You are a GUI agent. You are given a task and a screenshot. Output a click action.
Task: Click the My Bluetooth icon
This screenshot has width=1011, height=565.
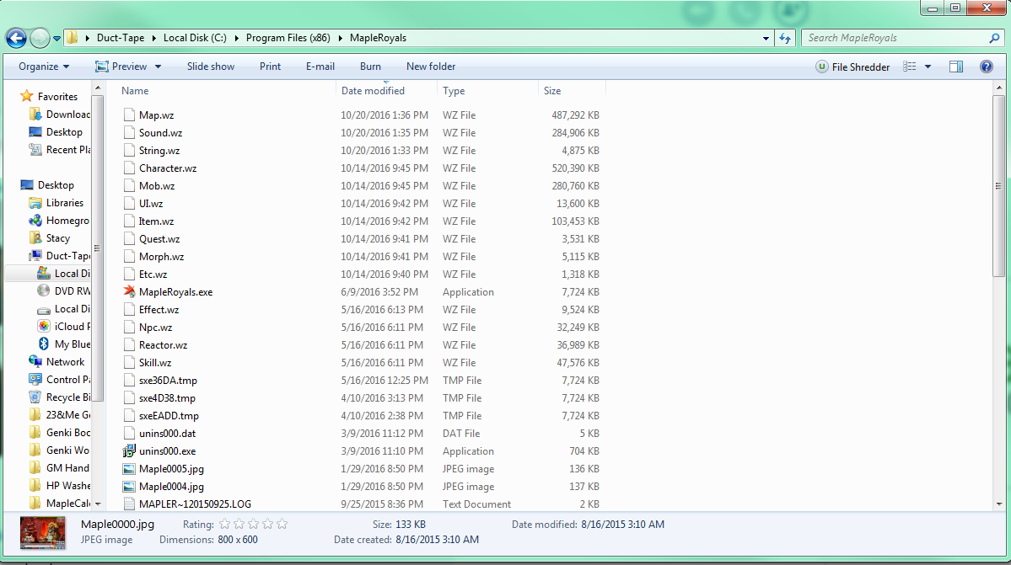tap(44, 344)
